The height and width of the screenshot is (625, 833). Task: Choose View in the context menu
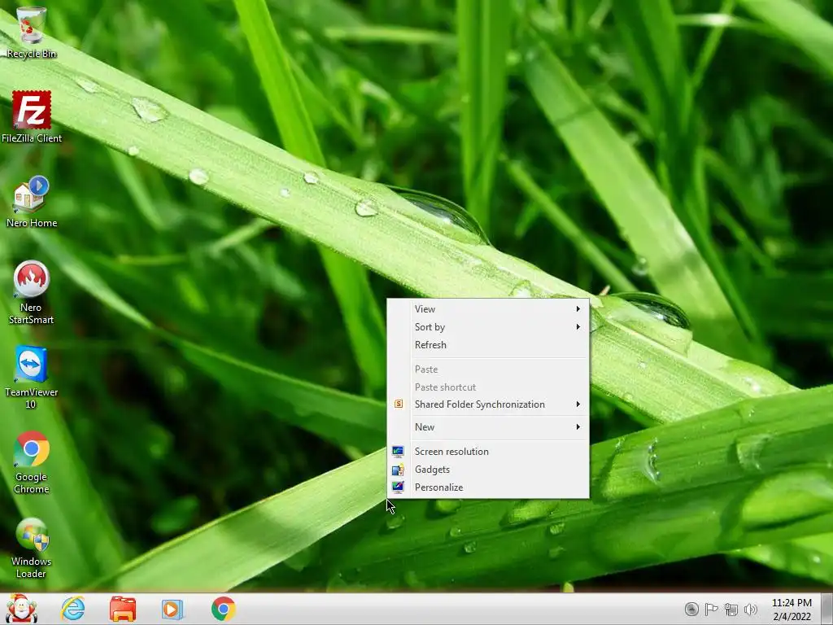tap(488, 308)
